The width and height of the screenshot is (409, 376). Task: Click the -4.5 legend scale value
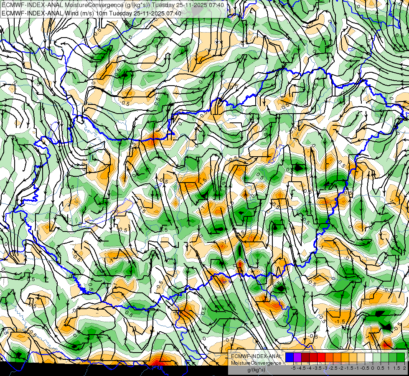[x=302, y=368]
